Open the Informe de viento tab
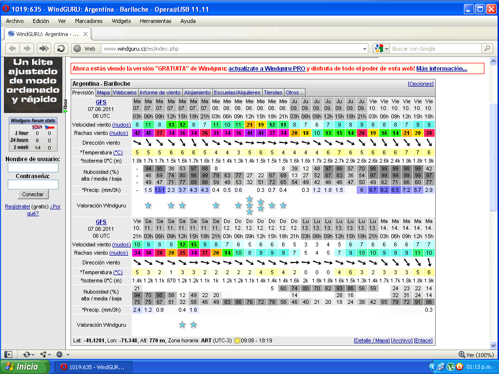 pos(160,93)
